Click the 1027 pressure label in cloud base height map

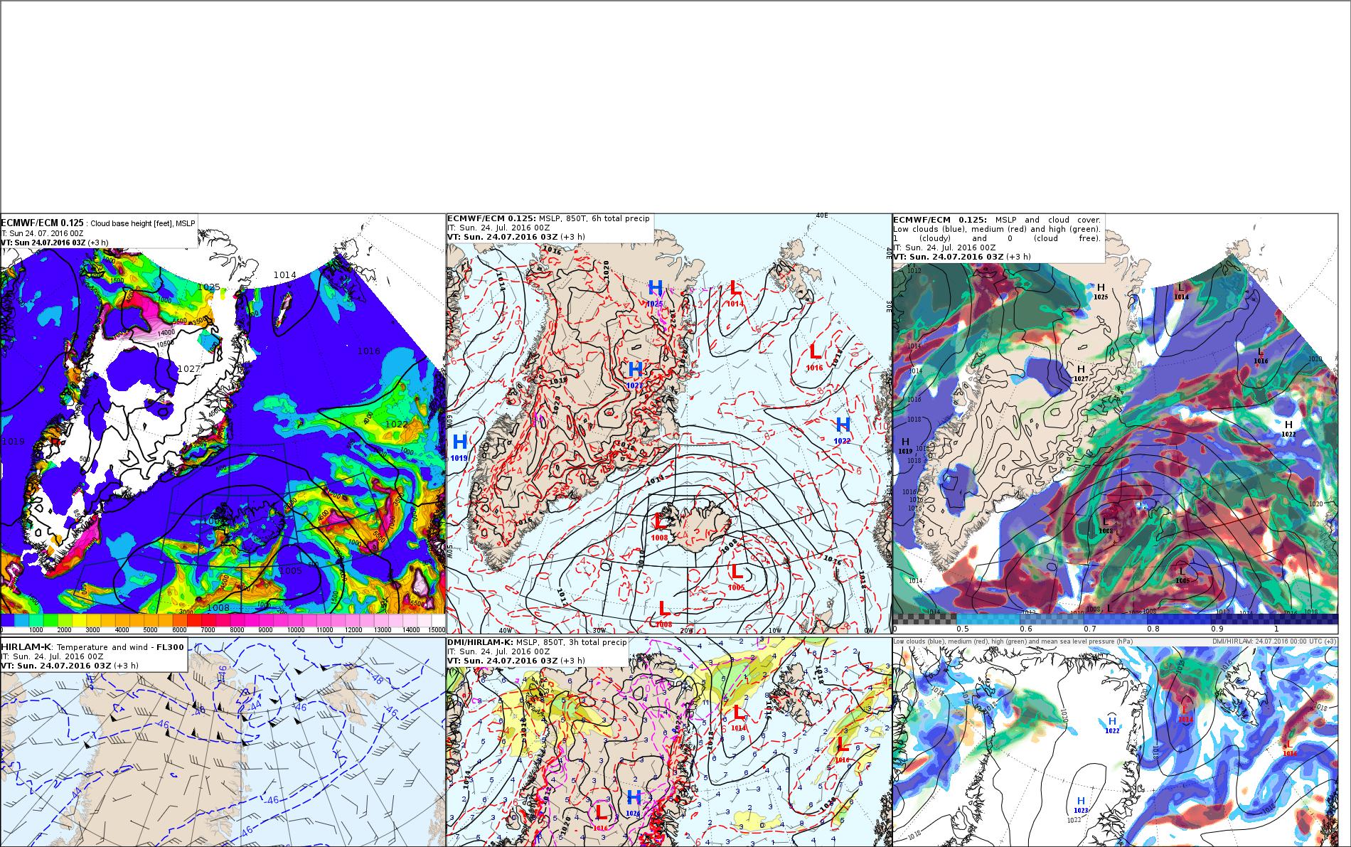[x=188, y=368]
